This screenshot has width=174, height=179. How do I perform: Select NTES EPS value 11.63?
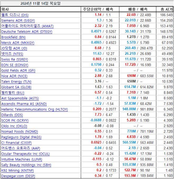[x=97, y=53]
